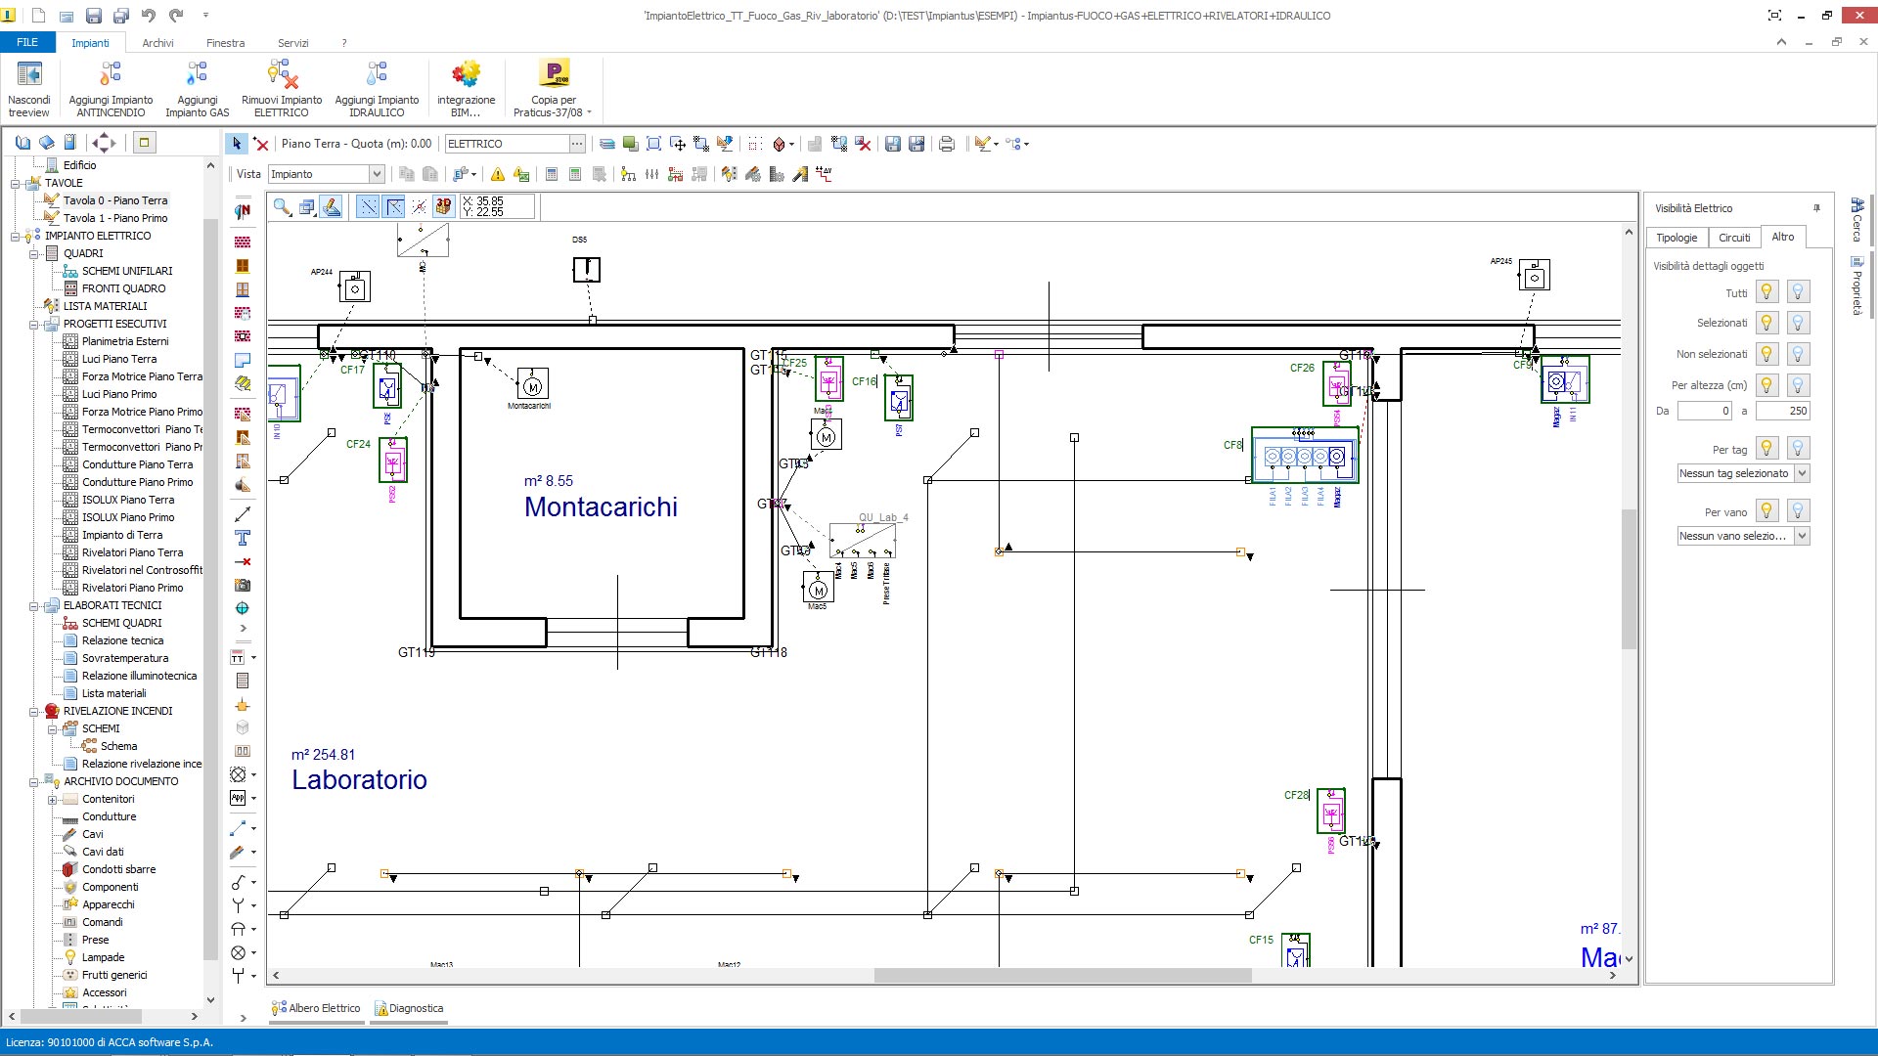Screen dimensions: 1878x1056
Task: Select Relazione tecnica tree item
Action: point(122,640)
